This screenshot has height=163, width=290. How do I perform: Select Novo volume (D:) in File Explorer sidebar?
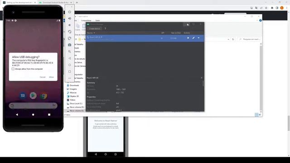[x=77, y=107]
